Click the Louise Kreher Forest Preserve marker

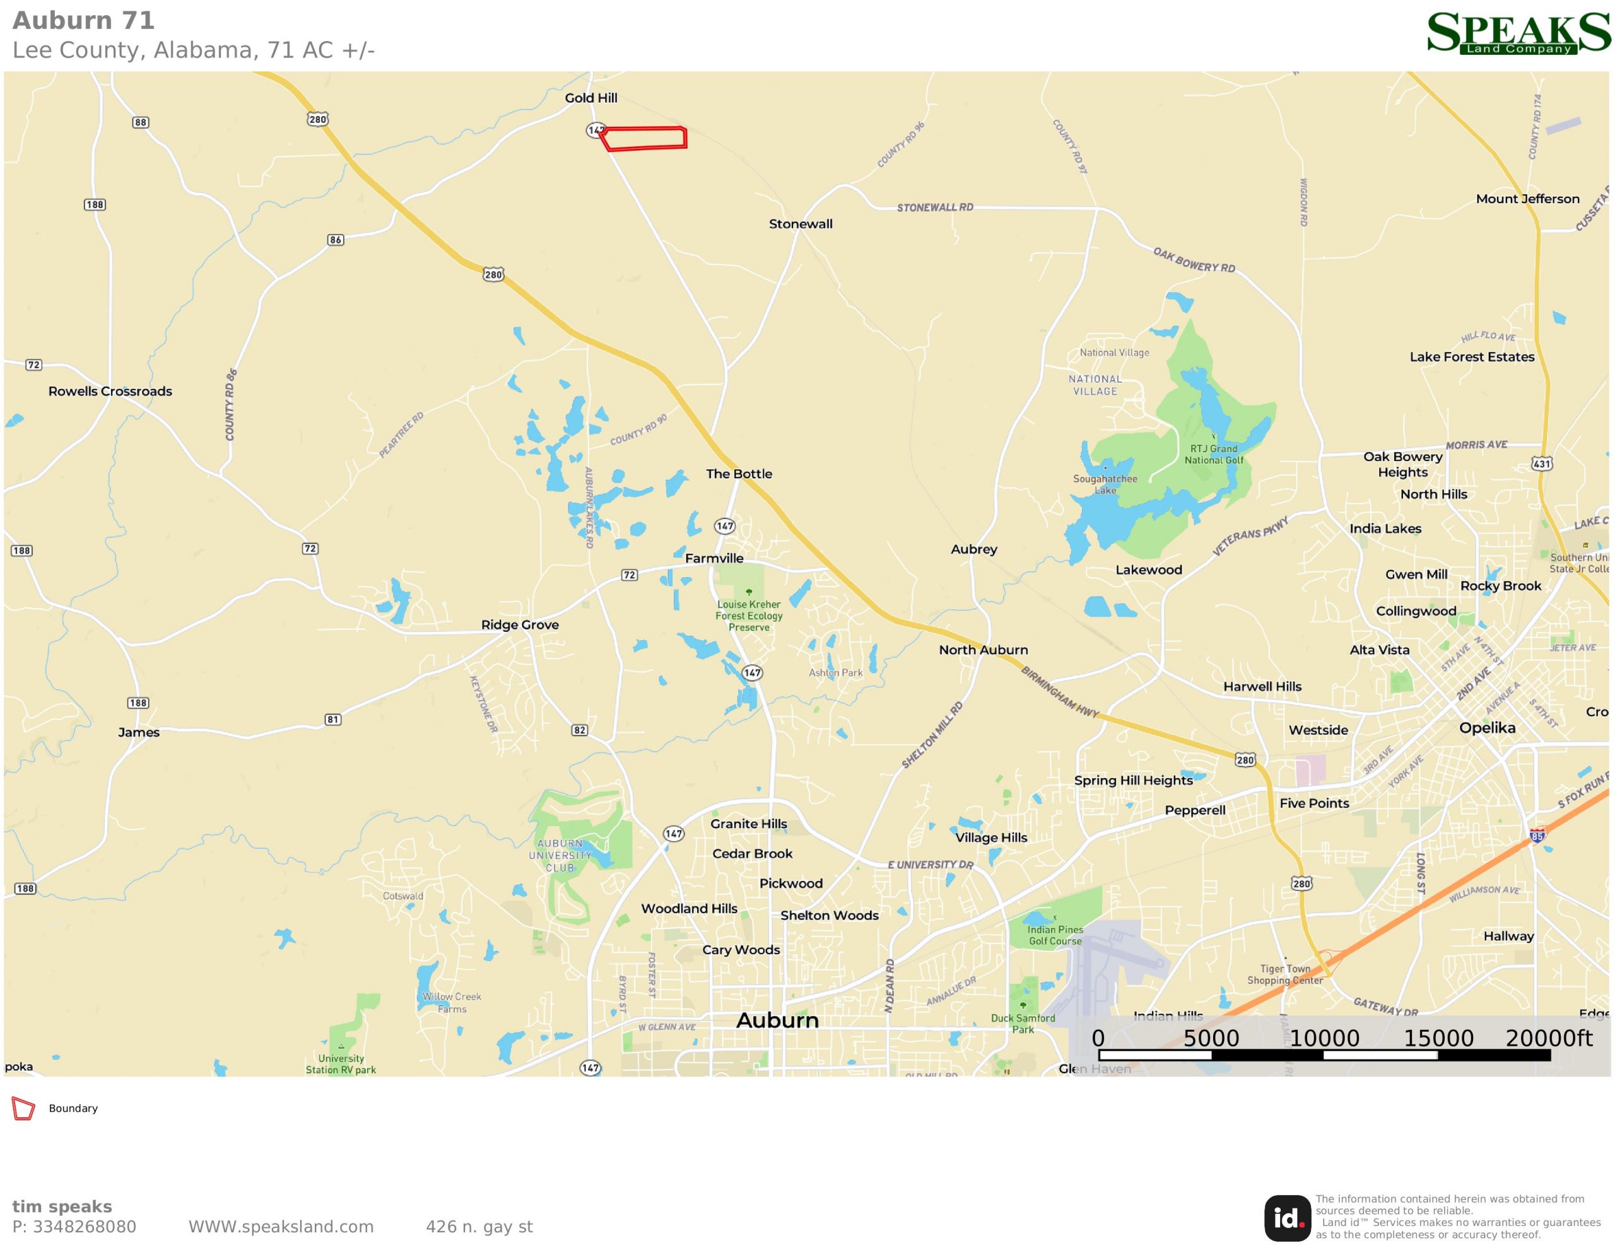(749, 592)
